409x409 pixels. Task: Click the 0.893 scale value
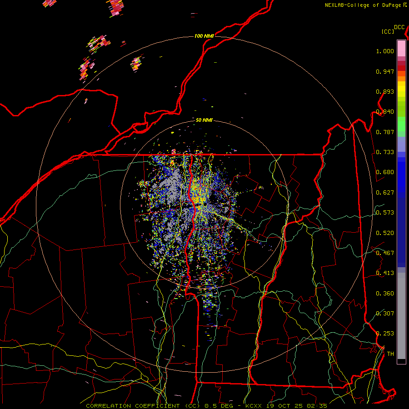click(x=385, y=91)
